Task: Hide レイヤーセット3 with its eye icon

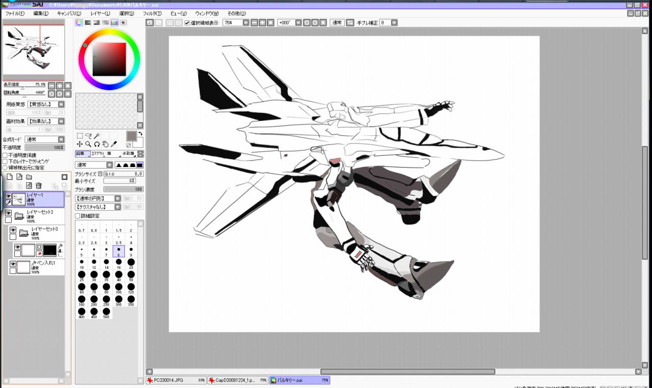Action: (13, 230)
